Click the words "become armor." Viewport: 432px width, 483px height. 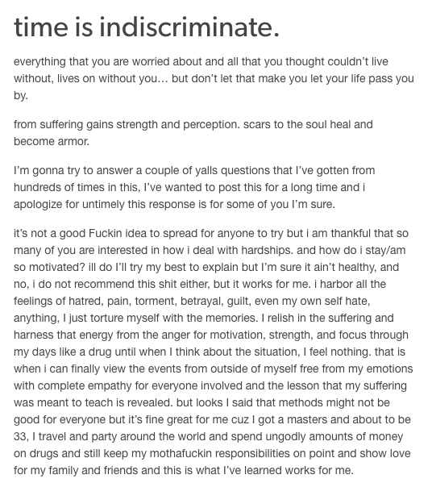tap(52, 141)
